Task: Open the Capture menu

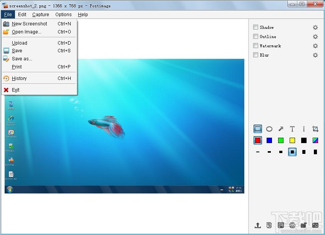Action: point(41,15)
